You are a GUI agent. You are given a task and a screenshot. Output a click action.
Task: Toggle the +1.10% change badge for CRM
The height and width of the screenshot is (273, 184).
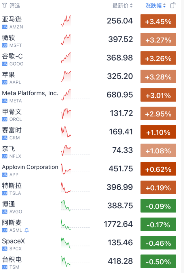[158, 132]
